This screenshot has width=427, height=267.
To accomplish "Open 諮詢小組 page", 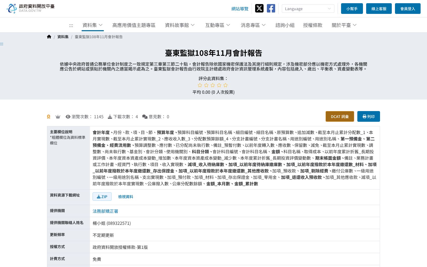I will pyautogui.click(x=285, y=25).
